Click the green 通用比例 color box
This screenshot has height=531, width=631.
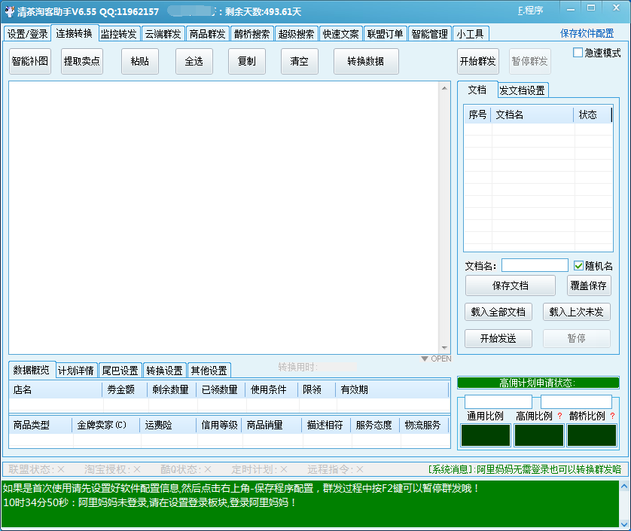pos(485,435)
